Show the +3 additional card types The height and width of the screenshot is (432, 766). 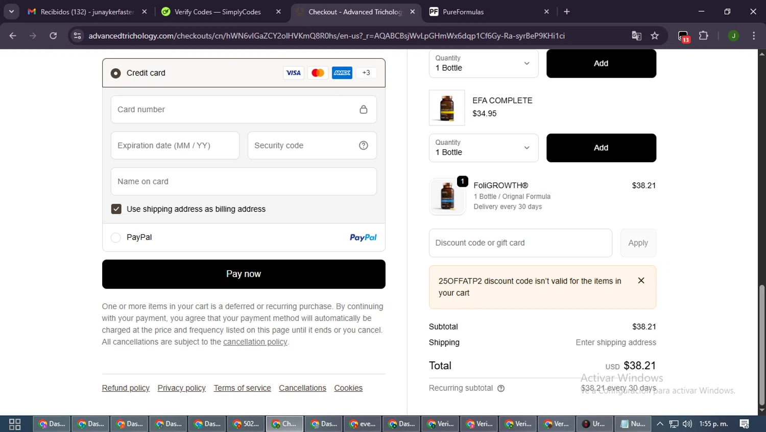(366, 73)
